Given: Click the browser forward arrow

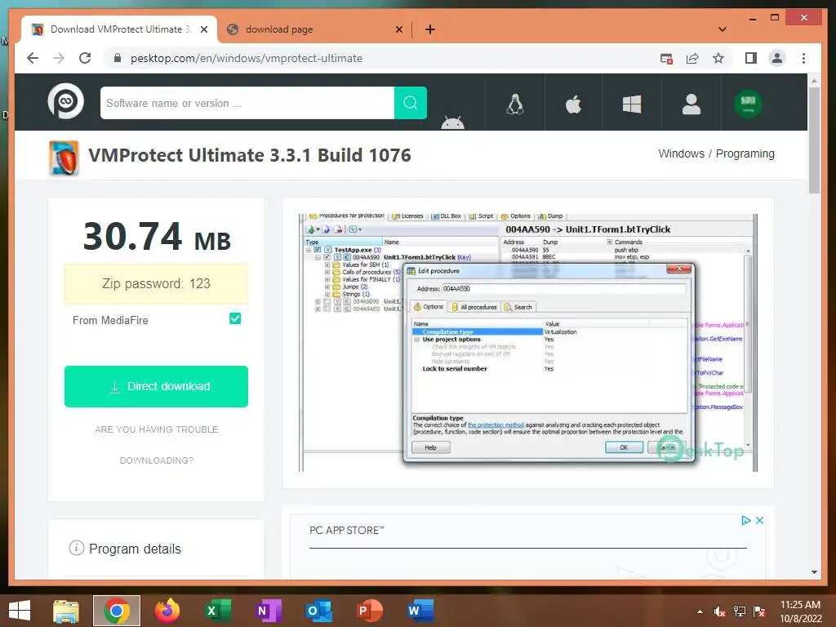Looking at the screenshot, I should (x=59, y=58).
